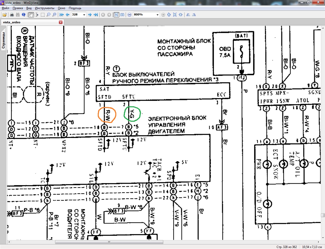Switch to facing pages layout
Image resolution: width=325 pixels, height=249 pixels.
[122, 15]
